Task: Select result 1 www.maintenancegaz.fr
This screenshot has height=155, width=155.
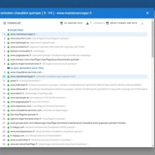Action: pyautogui.click(x=75, y=34)
